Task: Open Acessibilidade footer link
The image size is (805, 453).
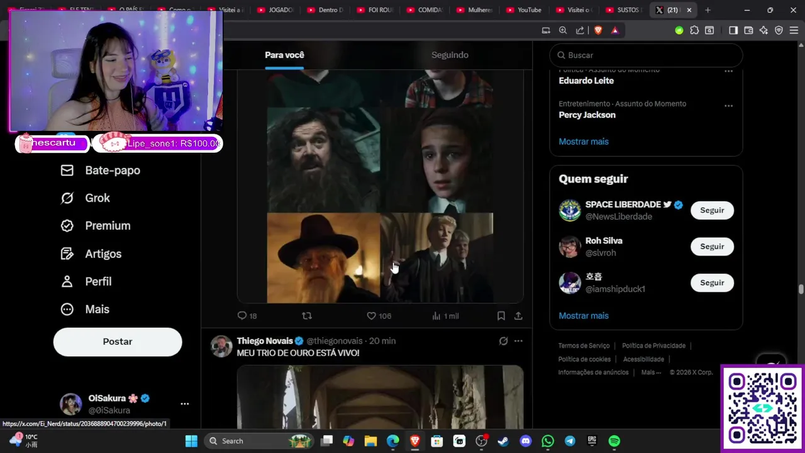Action: point(643,359)
